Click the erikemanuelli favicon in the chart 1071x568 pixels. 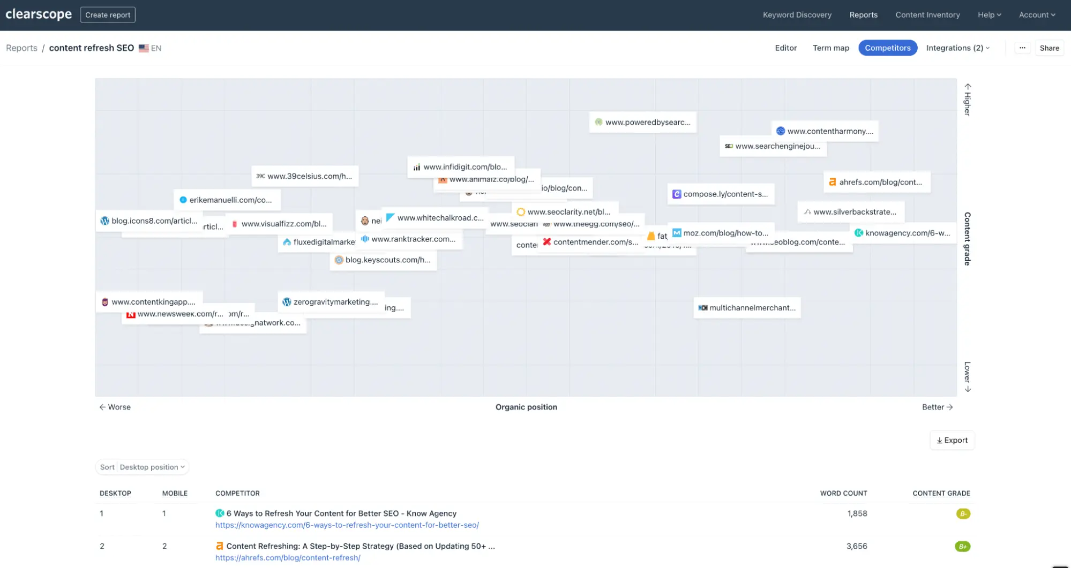[183, 200]
